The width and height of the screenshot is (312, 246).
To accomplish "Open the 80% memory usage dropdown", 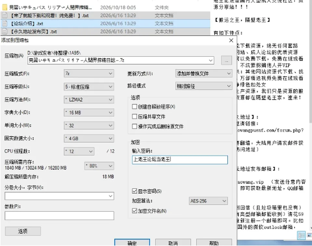I will [99, 166].
